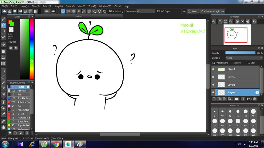
Task: Select brush size 1000
Action: (x=253, y=132)
